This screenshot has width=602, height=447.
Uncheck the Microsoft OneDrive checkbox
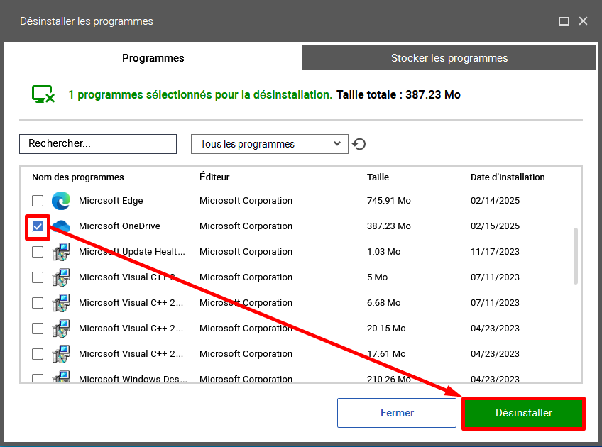(38, 226)
